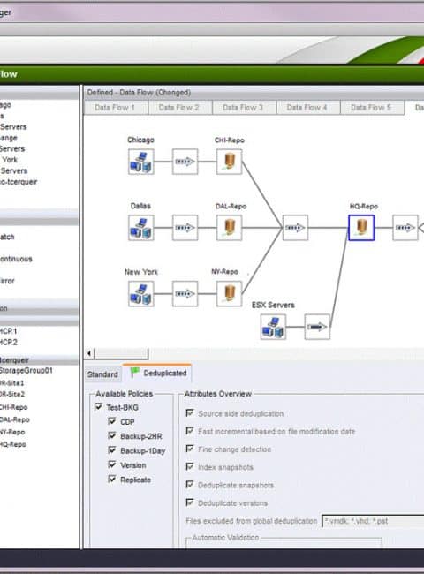This screenshot has height=574, width=424.
Task: Select DAL-Repo in the left panel list
Action: point(15,419)
